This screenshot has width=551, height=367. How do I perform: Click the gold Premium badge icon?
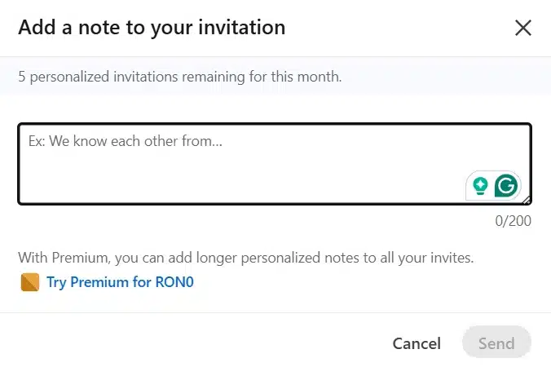click(x=30, y=282)
